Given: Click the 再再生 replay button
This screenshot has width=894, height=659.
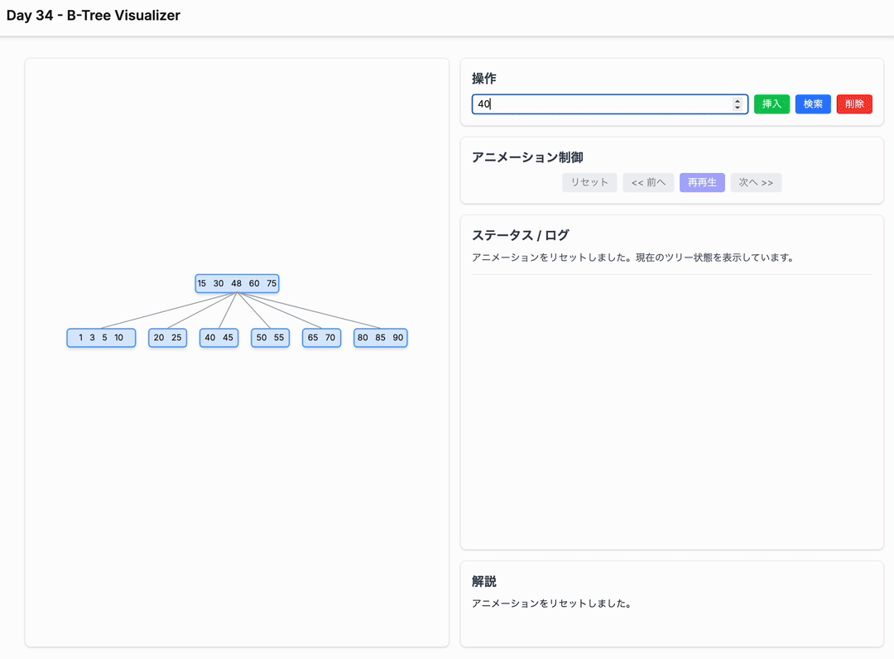Looking at the screenshot, I should click(x=702, y=182).
